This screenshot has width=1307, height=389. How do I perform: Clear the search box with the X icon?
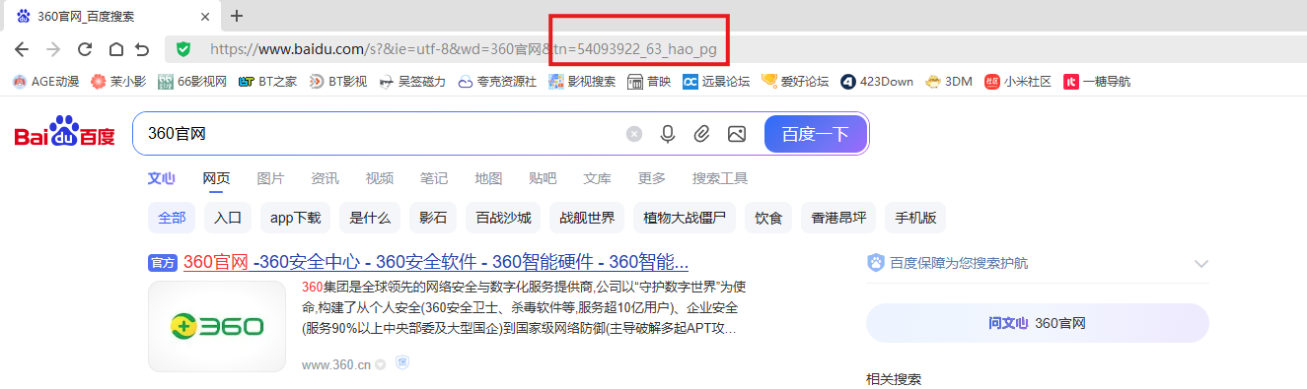(x=634, y=134)
